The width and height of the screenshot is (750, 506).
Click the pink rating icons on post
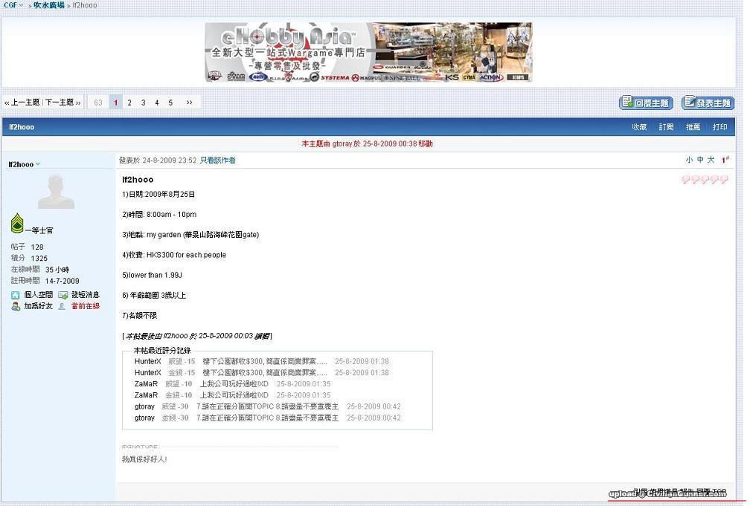(705, 180)
